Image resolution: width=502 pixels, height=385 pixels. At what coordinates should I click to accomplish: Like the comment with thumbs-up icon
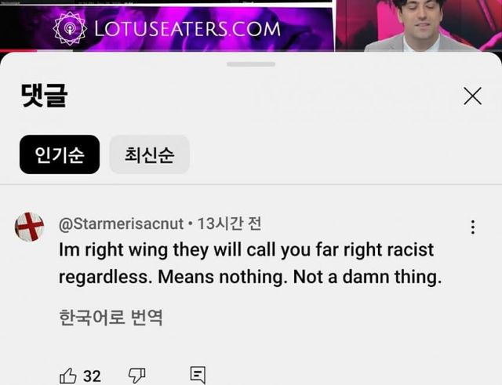point(68,376)
